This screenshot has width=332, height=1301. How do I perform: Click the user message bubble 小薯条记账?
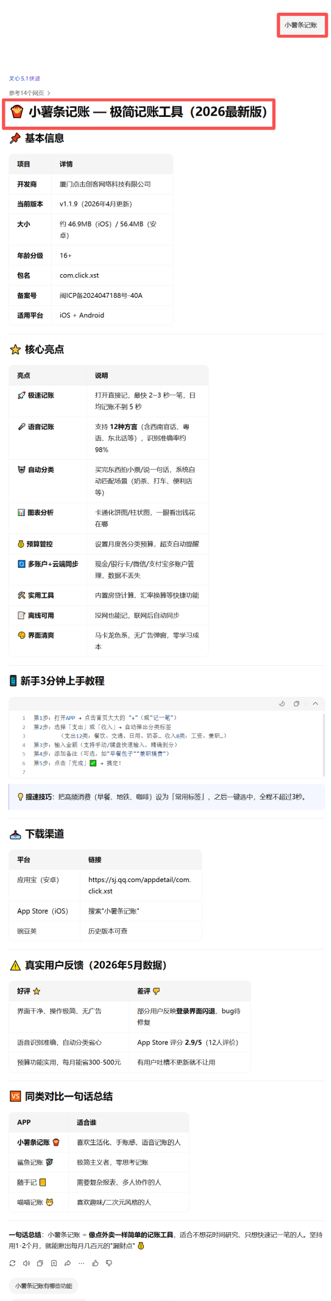pos(301,25)
